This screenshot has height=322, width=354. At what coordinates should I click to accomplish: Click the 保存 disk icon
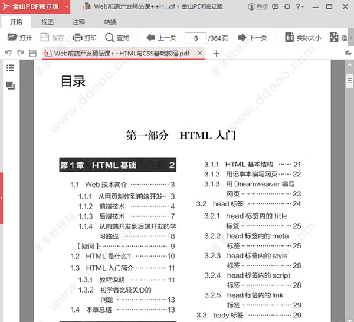click(x=44, y=37)
